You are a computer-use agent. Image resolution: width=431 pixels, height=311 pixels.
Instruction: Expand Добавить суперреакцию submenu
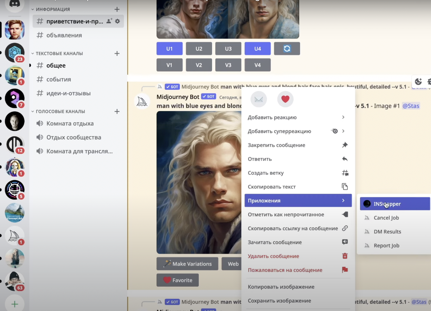[x=298, y=131]
